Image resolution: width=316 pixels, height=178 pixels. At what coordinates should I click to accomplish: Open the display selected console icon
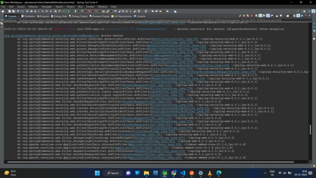[281, 15]
